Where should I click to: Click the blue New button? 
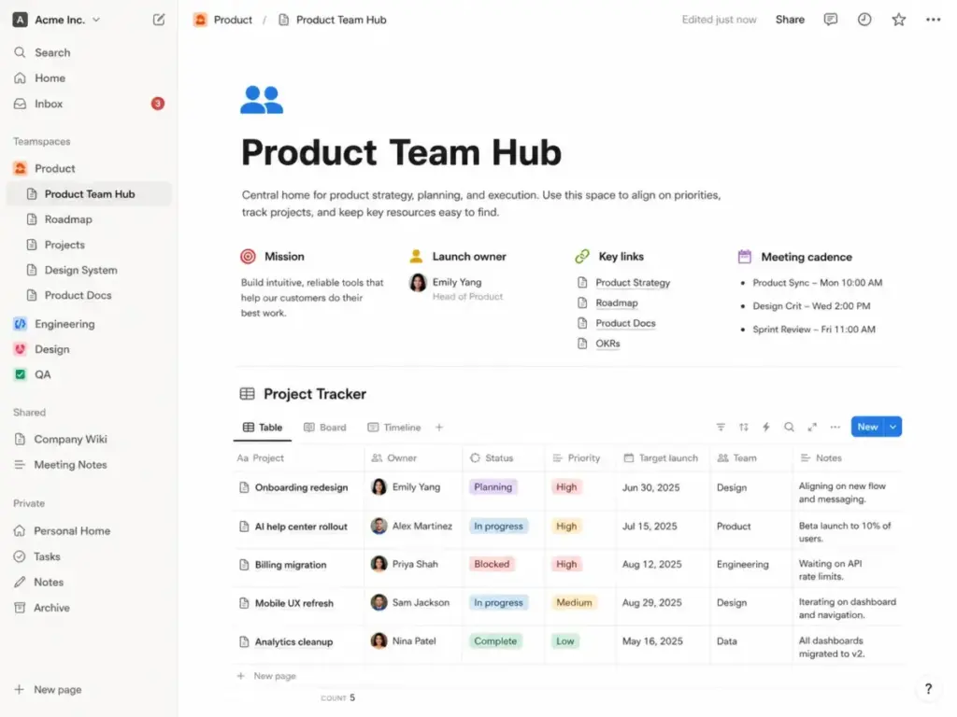pyautogui.click(x=867, y=427)
